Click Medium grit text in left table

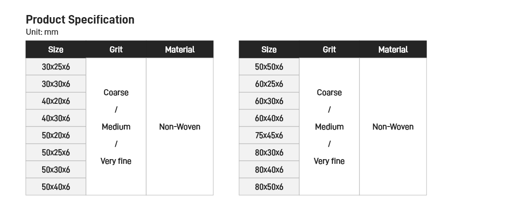click(x=116, y=127)
